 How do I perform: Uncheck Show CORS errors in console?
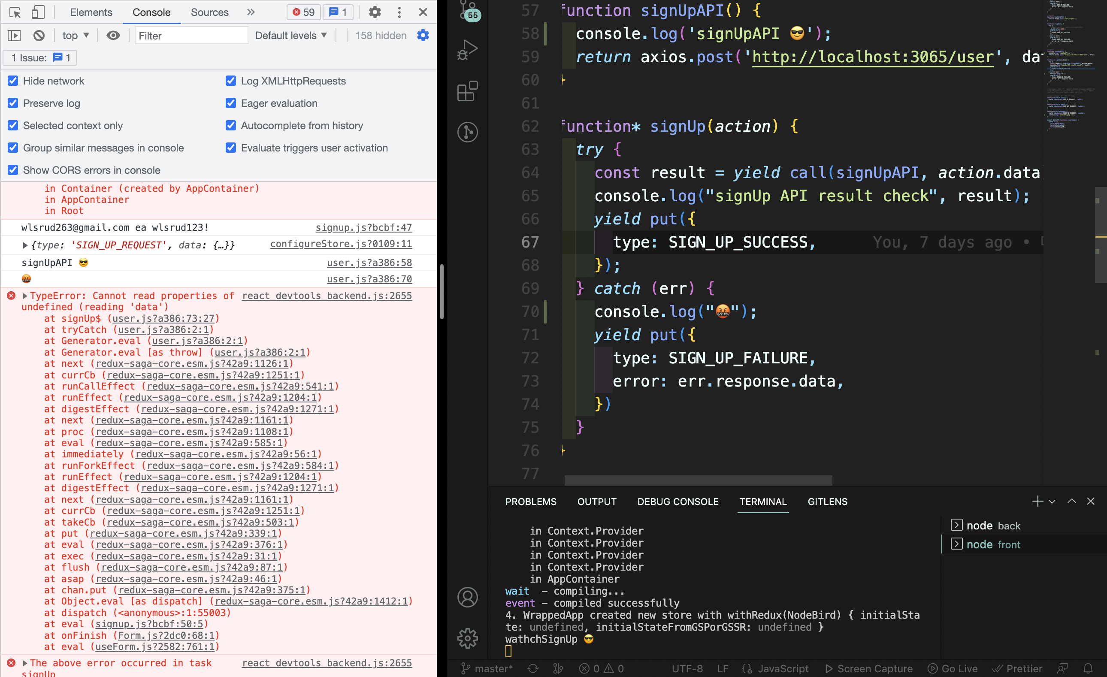pos(13,170)
